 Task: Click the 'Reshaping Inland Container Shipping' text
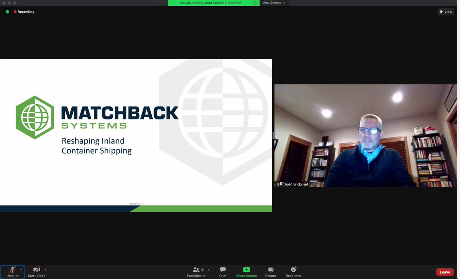coord(97,146)
